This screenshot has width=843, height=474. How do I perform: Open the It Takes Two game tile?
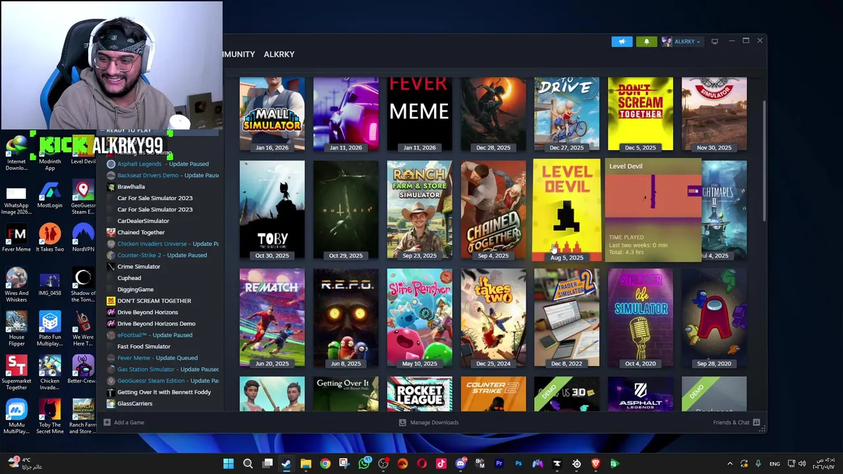(493, 318)
